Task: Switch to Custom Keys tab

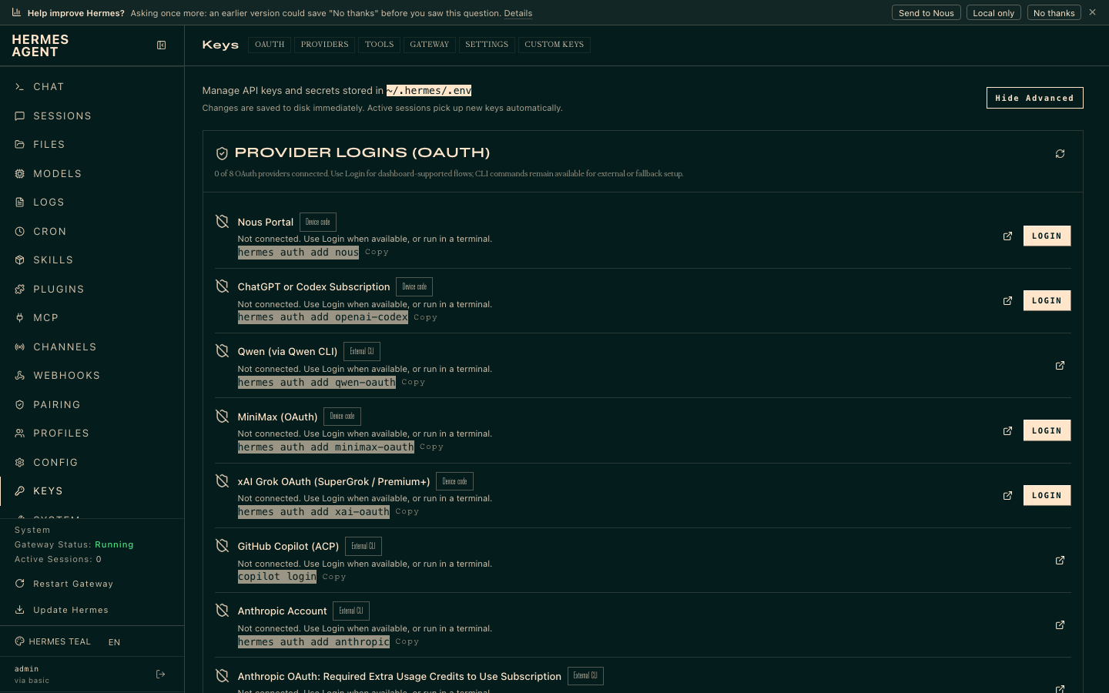Action: pyautogui.click(x=554, y=45)
